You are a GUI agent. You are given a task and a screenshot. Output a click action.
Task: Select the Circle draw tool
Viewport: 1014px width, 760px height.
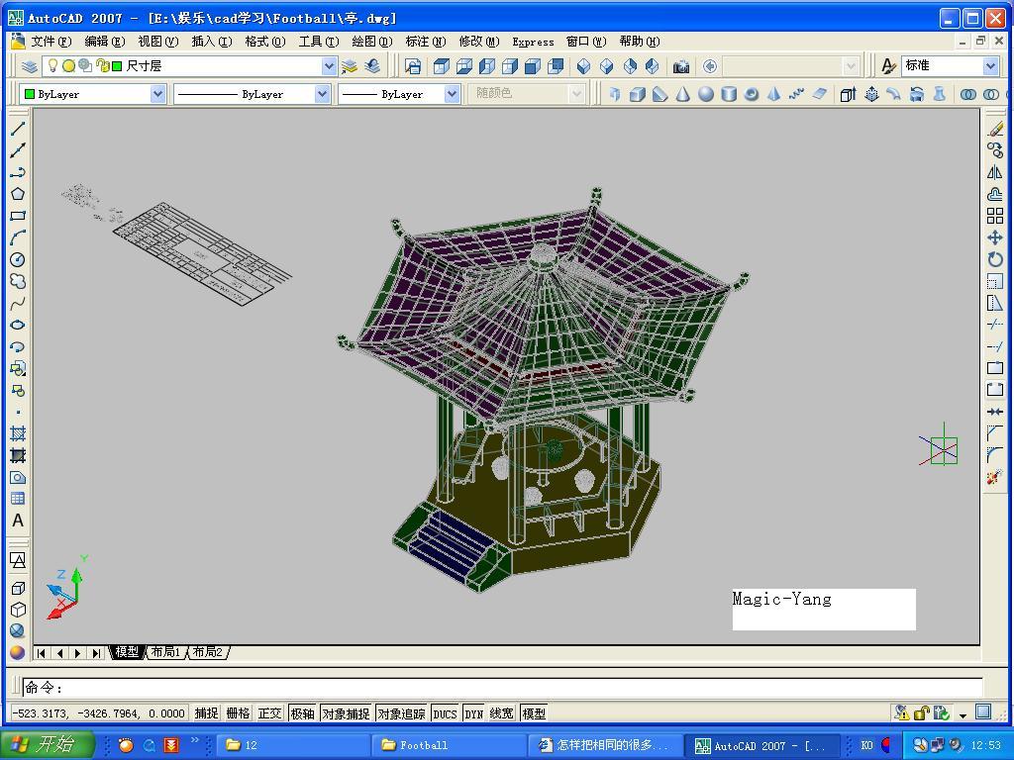pyautogui.click(x=18, y=259)
